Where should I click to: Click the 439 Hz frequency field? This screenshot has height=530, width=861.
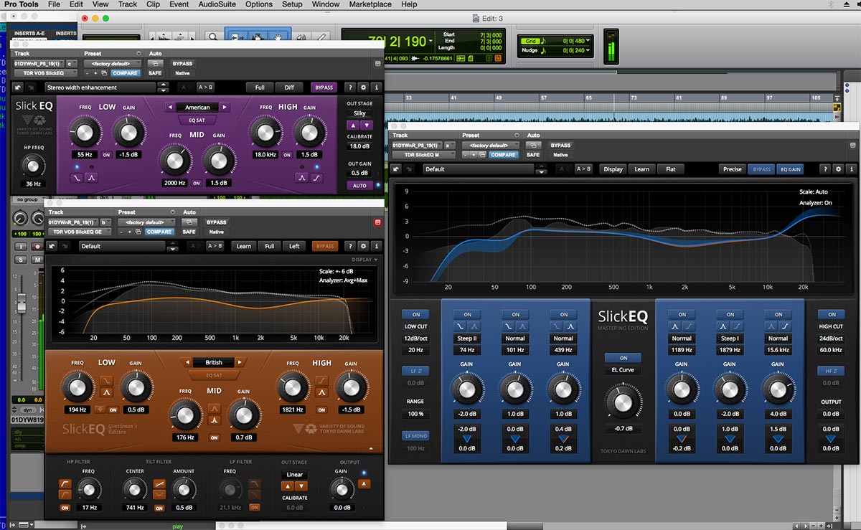563,350
